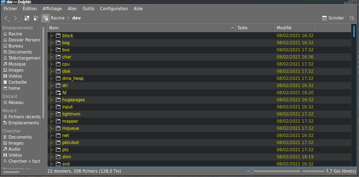
Task: Open the Affichage menu
Action: tap(52, 9)
